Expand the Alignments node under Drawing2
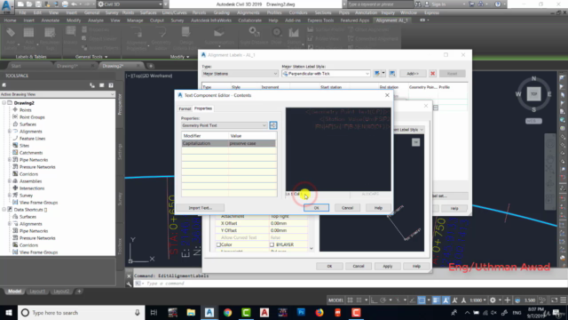The image size is (568, 320). (10, 132)
